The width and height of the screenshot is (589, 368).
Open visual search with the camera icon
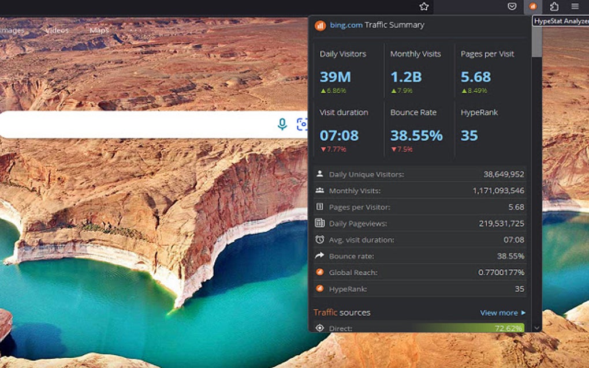(x=303, y=124)
